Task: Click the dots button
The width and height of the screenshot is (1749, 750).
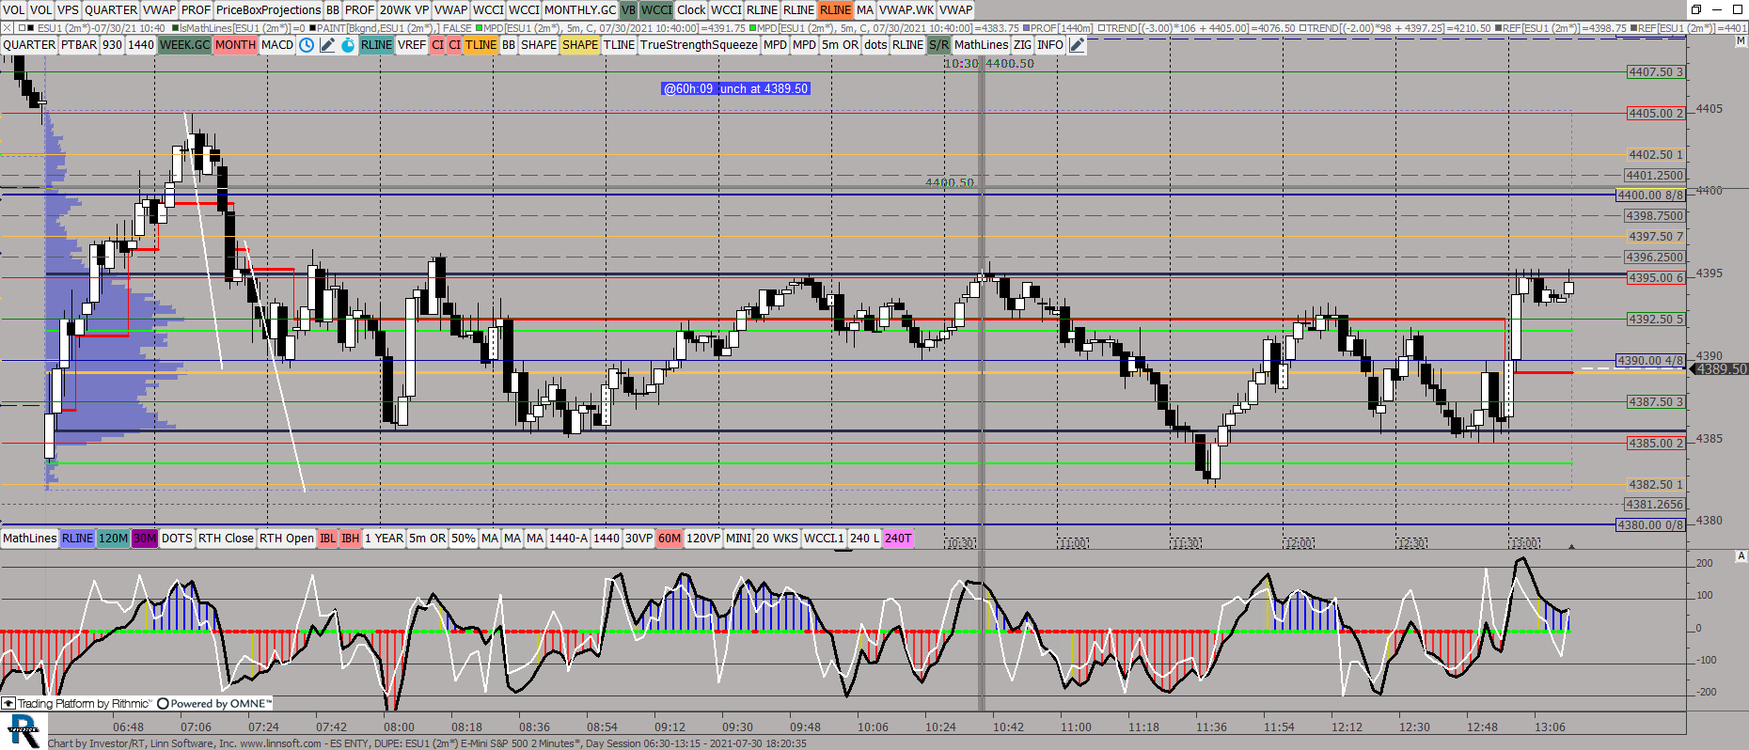Action: pyautogui.click(x=875, y=45)
